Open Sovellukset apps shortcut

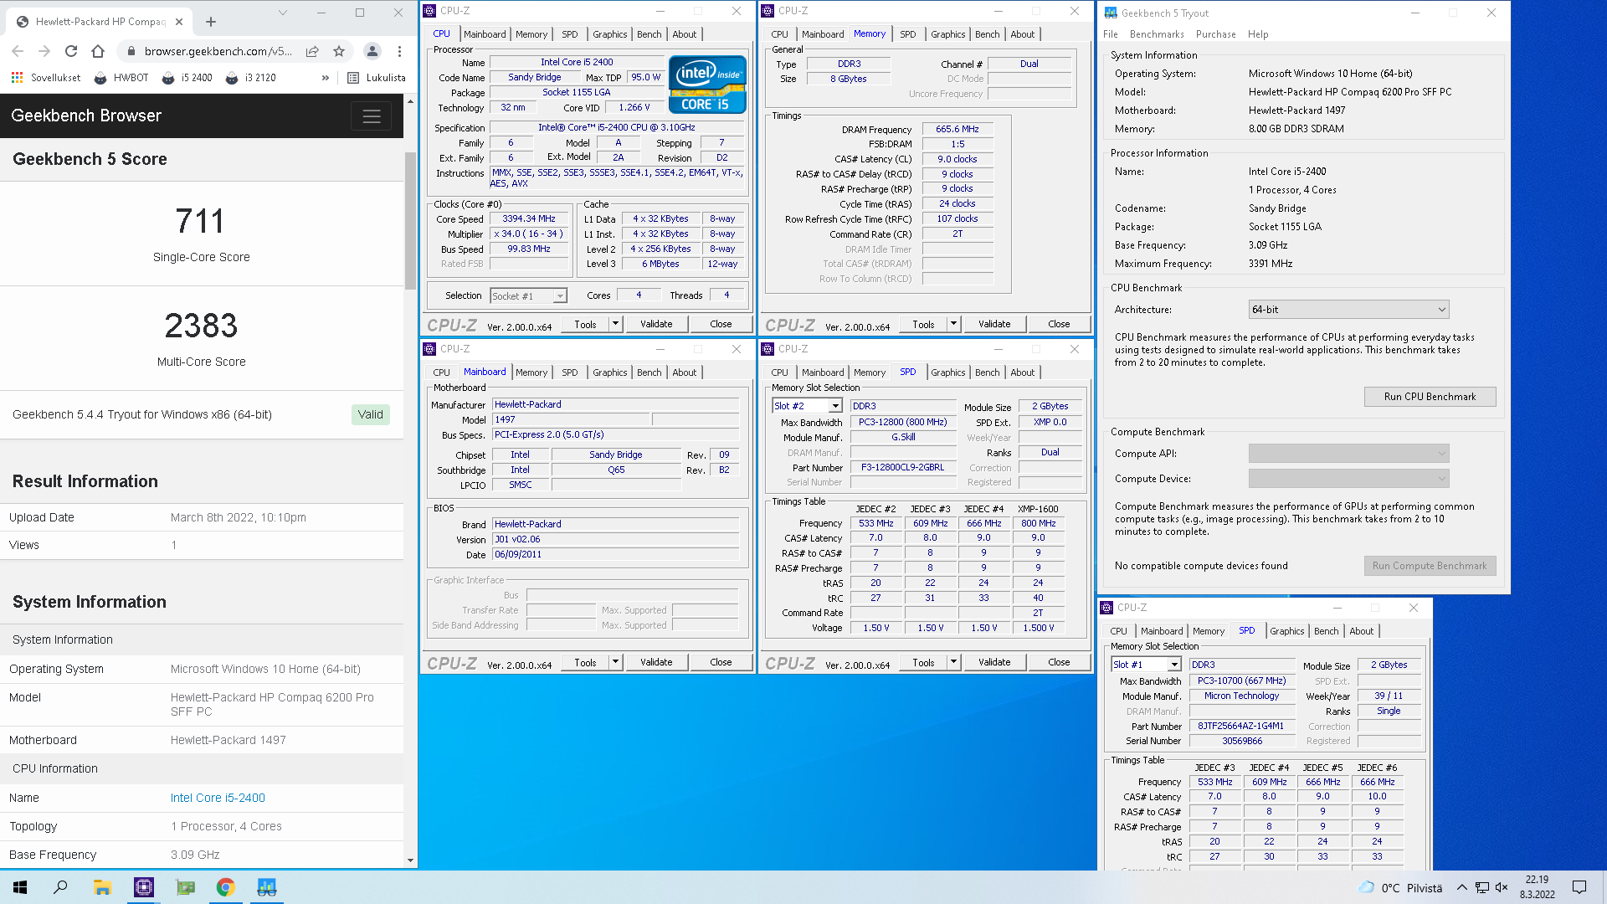(46, 78)
